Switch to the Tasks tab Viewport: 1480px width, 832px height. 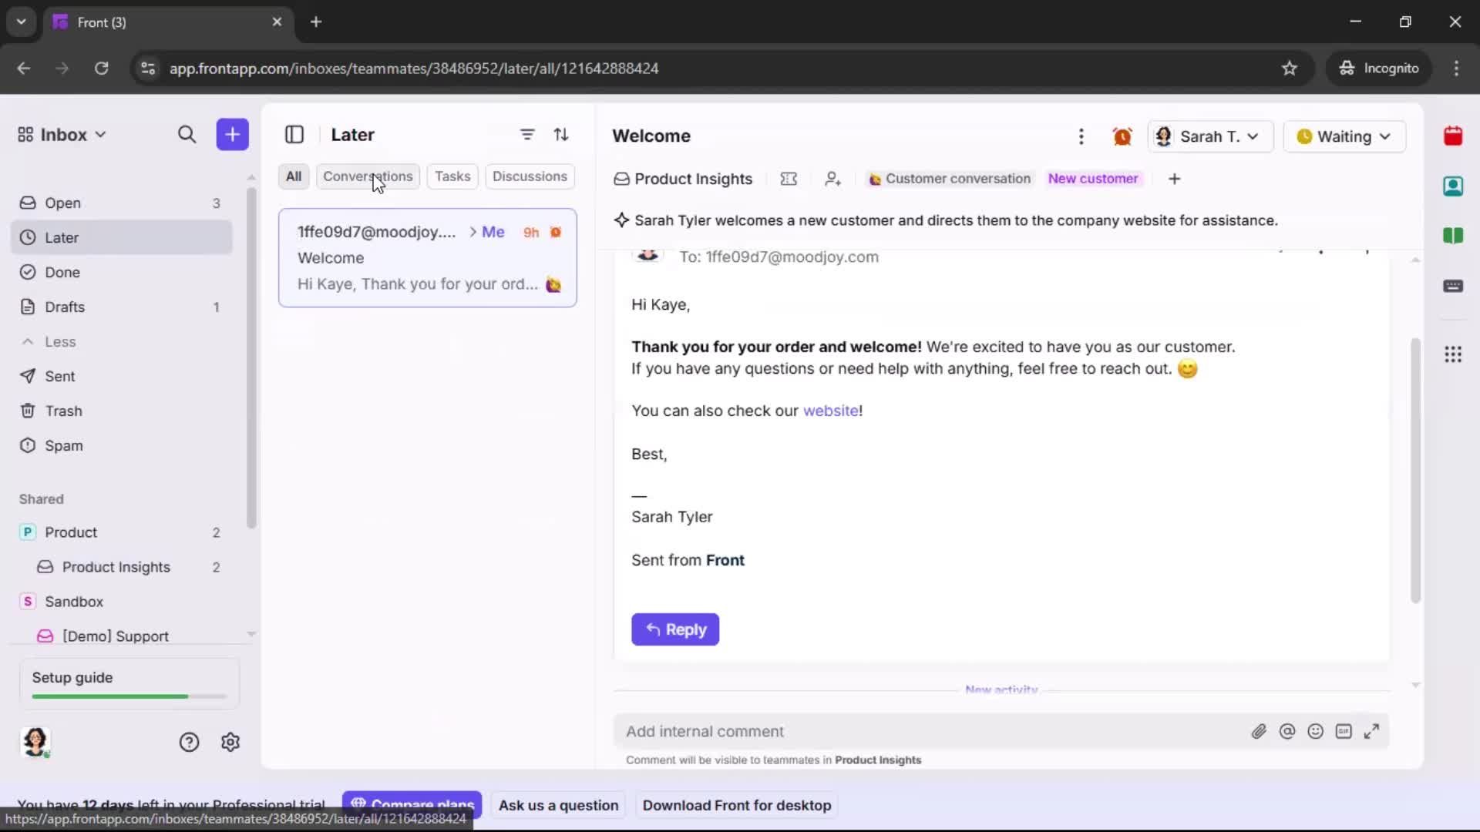click(452, 176)
